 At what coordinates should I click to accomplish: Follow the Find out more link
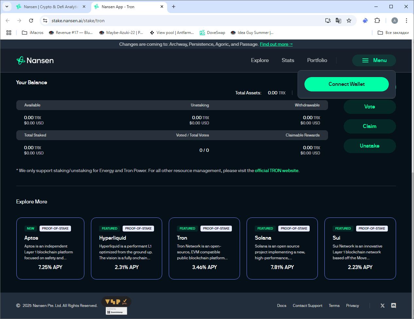pos(276,44)
